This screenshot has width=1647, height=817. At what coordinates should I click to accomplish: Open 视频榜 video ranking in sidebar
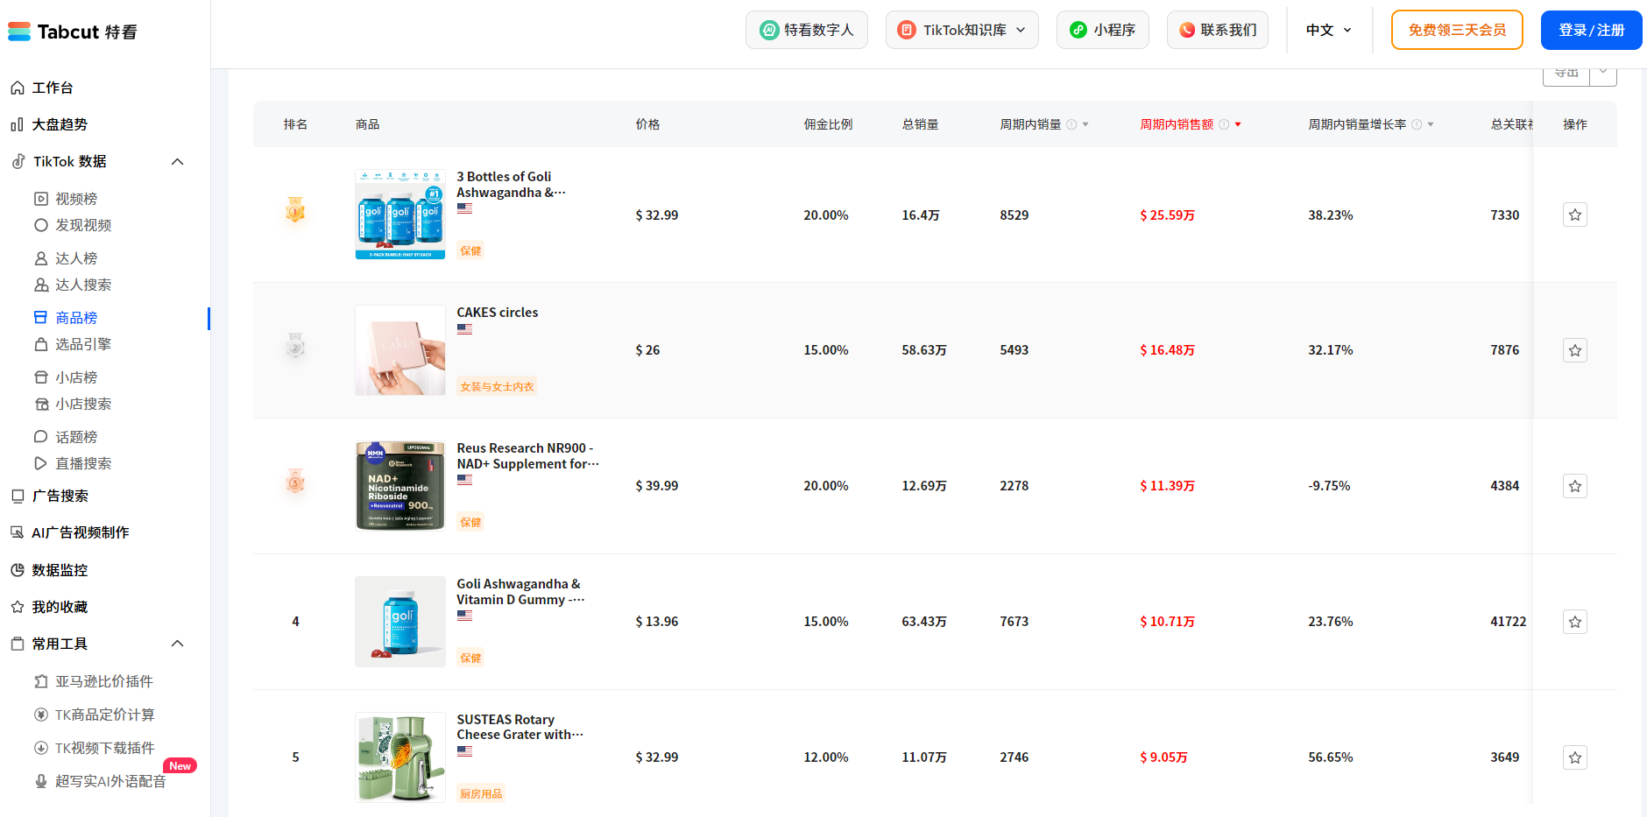pos(76,199)
